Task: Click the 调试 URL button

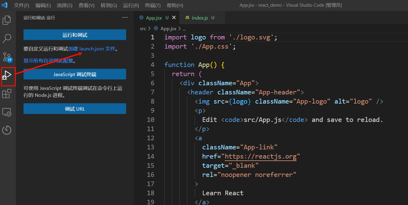Action: coord(75,109)
